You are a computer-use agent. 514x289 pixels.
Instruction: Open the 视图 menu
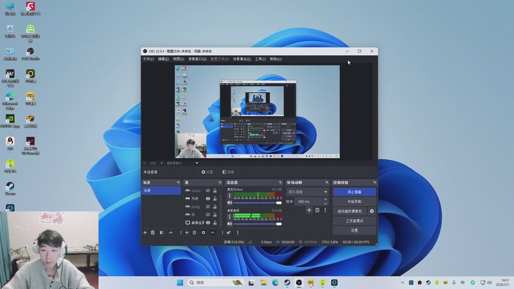(x=179, y=59)
